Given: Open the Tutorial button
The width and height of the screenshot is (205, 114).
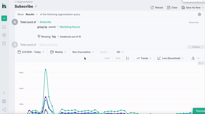Looking at the screenshot, I should point(199,111).
